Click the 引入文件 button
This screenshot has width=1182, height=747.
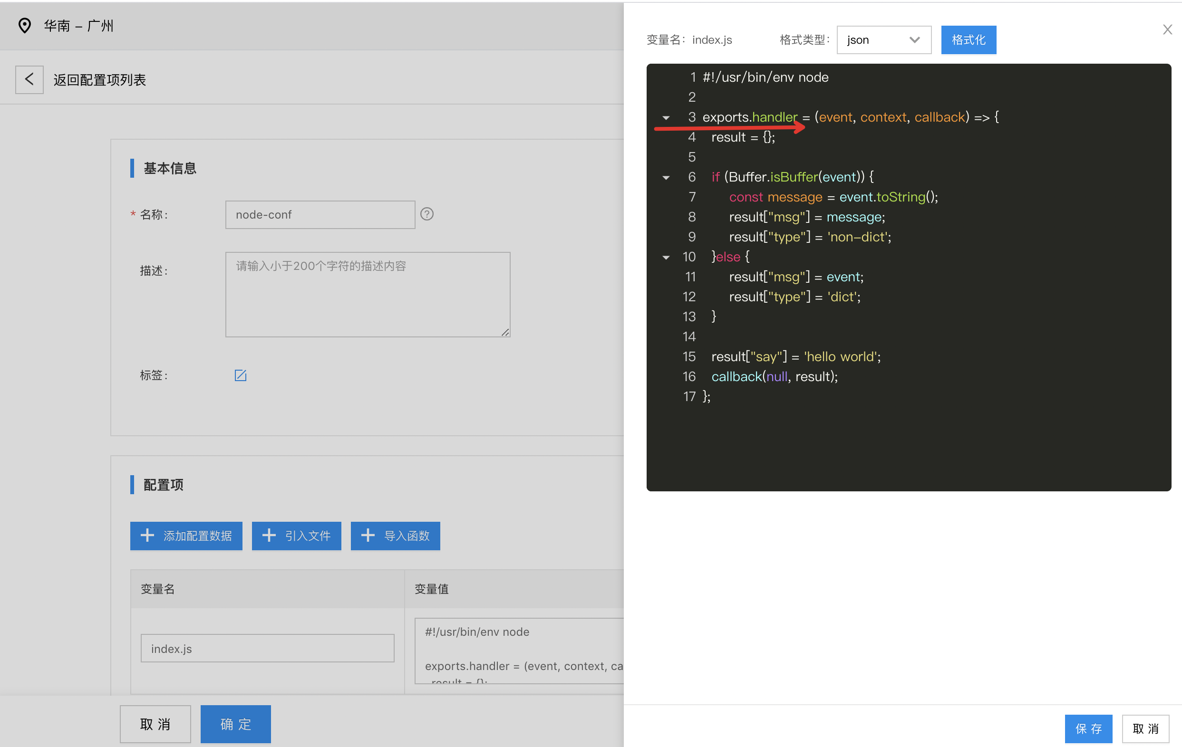pyautogui.click(x=297, y=536)
